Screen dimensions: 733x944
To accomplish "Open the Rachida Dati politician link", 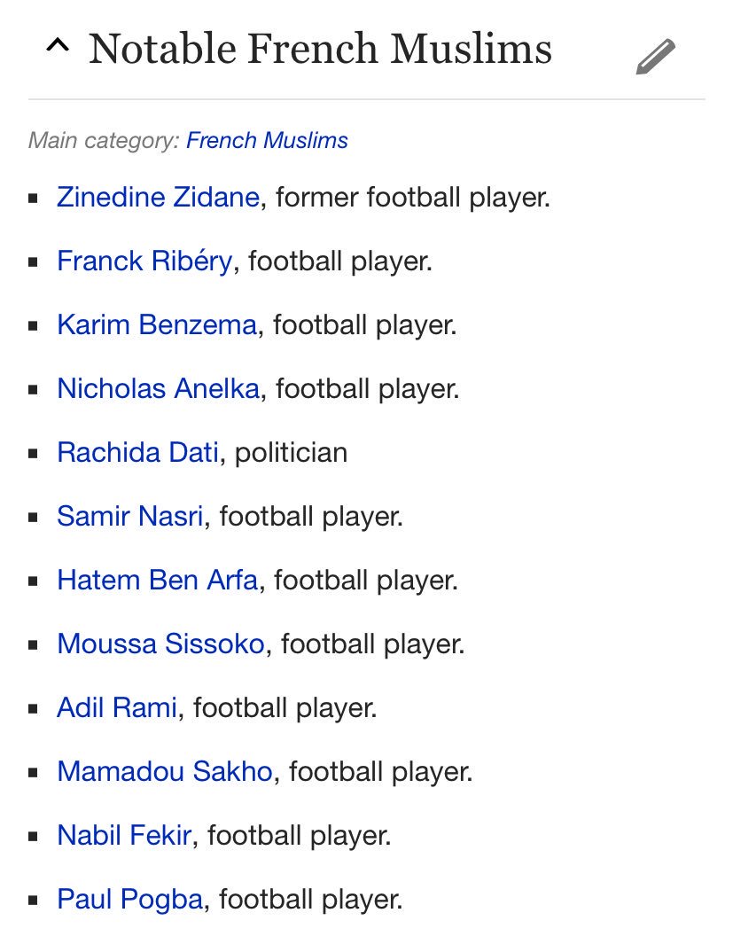I will point(137,452).
